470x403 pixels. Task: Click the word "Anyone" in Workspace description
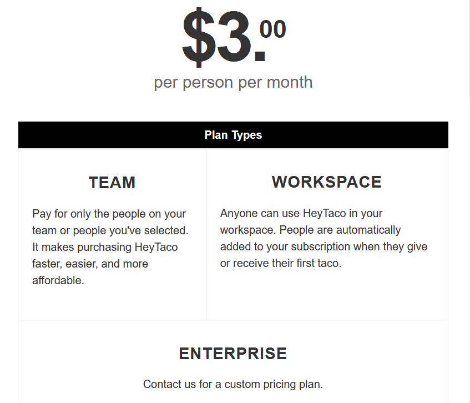point(238,213)
